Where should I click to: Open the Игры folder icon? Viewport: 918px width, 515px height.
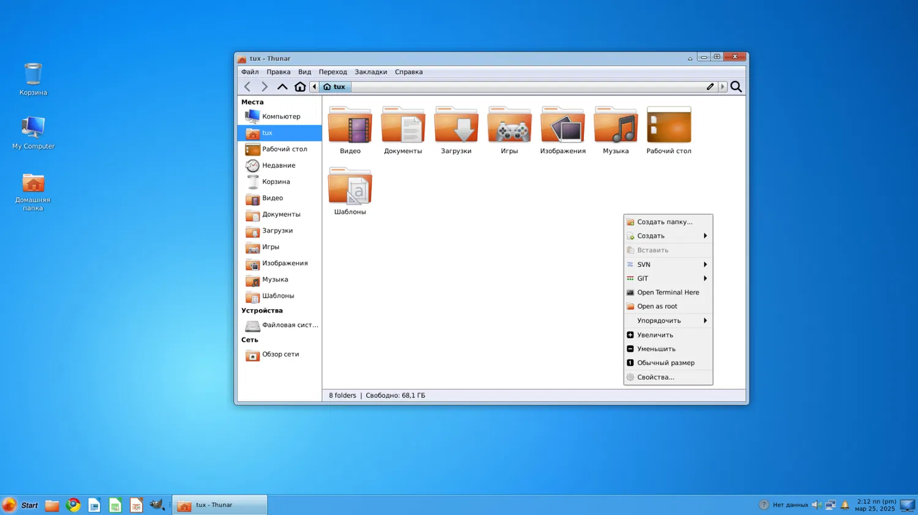509,126
